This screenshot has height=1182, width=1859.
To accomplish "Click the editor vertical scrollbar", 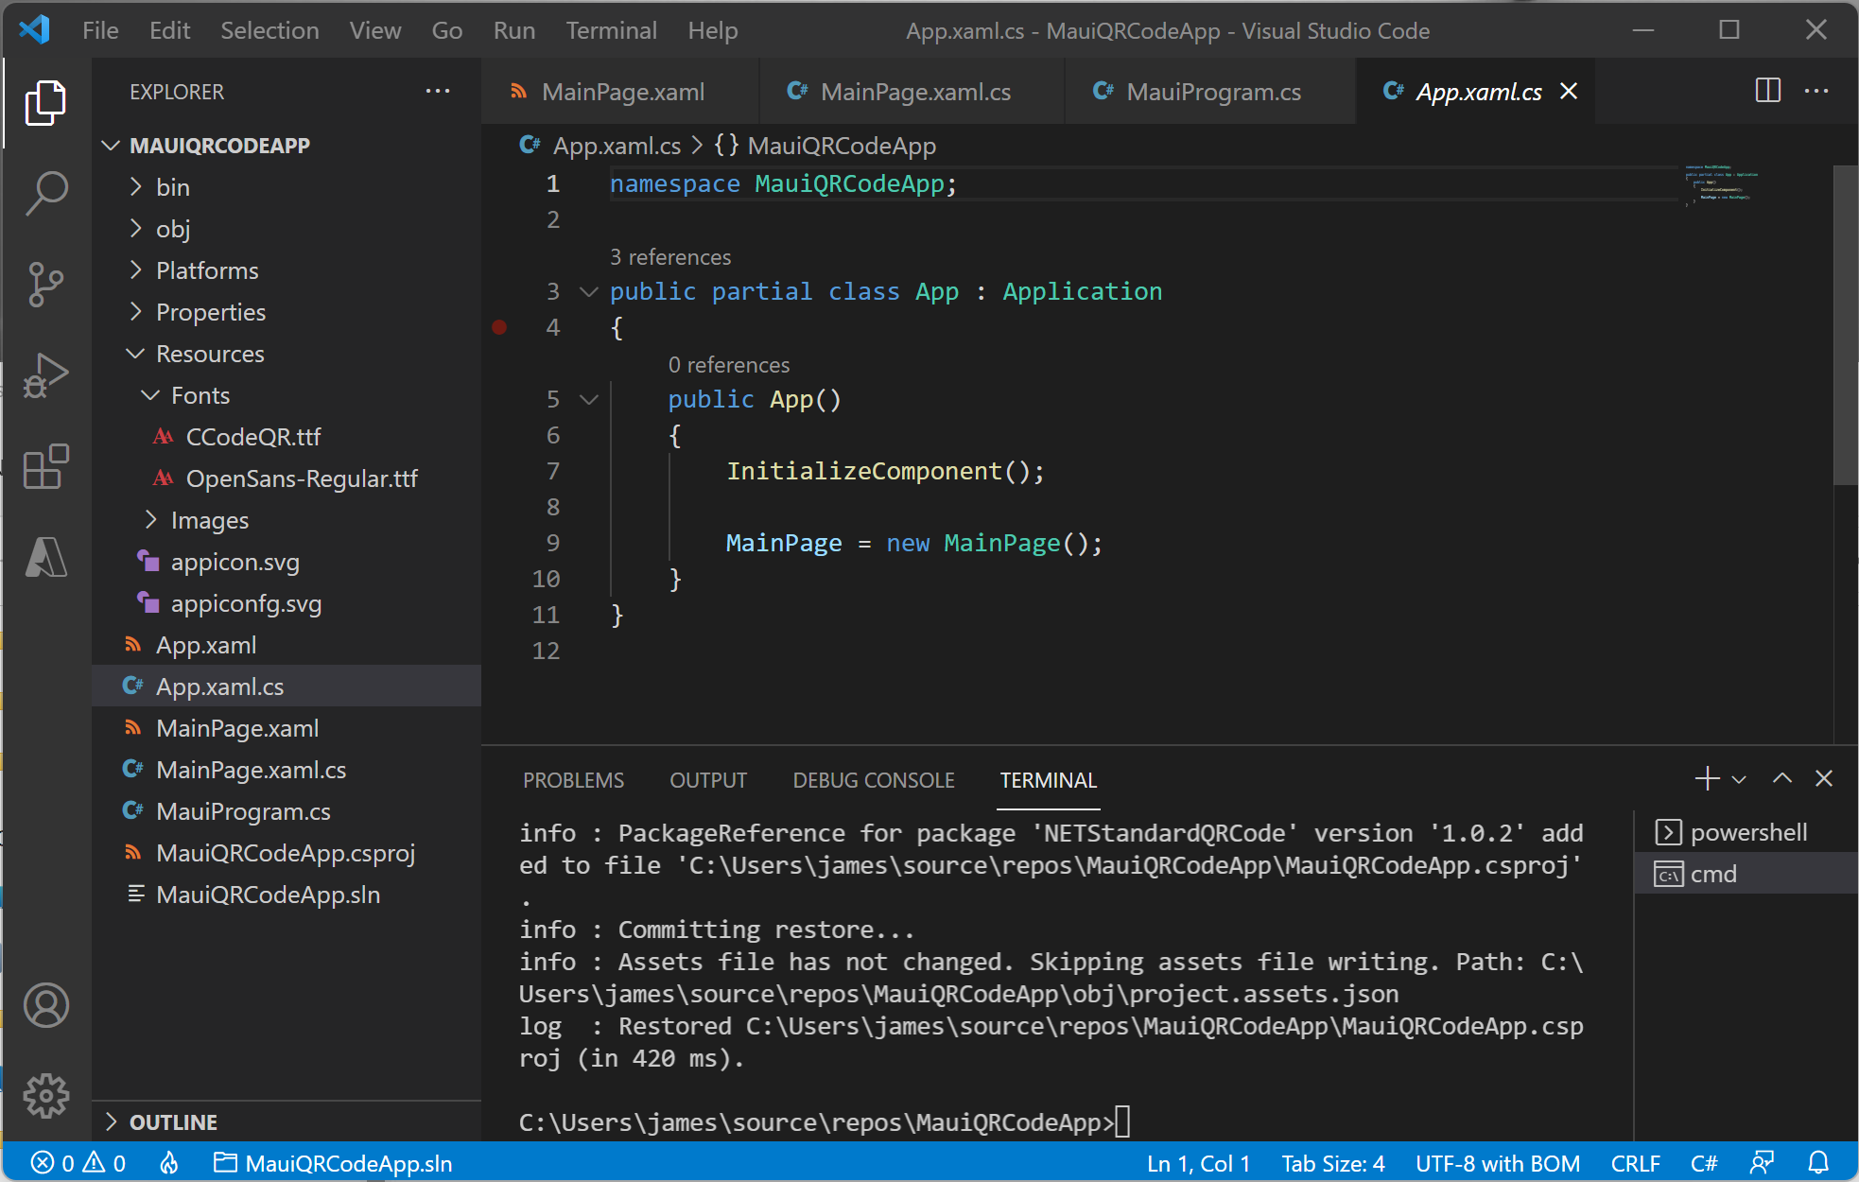I will coord(1845,324).
